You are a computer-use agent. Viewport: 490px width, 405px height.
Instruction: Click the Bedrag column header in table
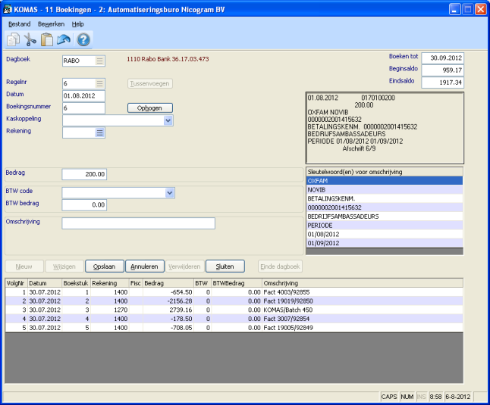[x=168, y=283]
